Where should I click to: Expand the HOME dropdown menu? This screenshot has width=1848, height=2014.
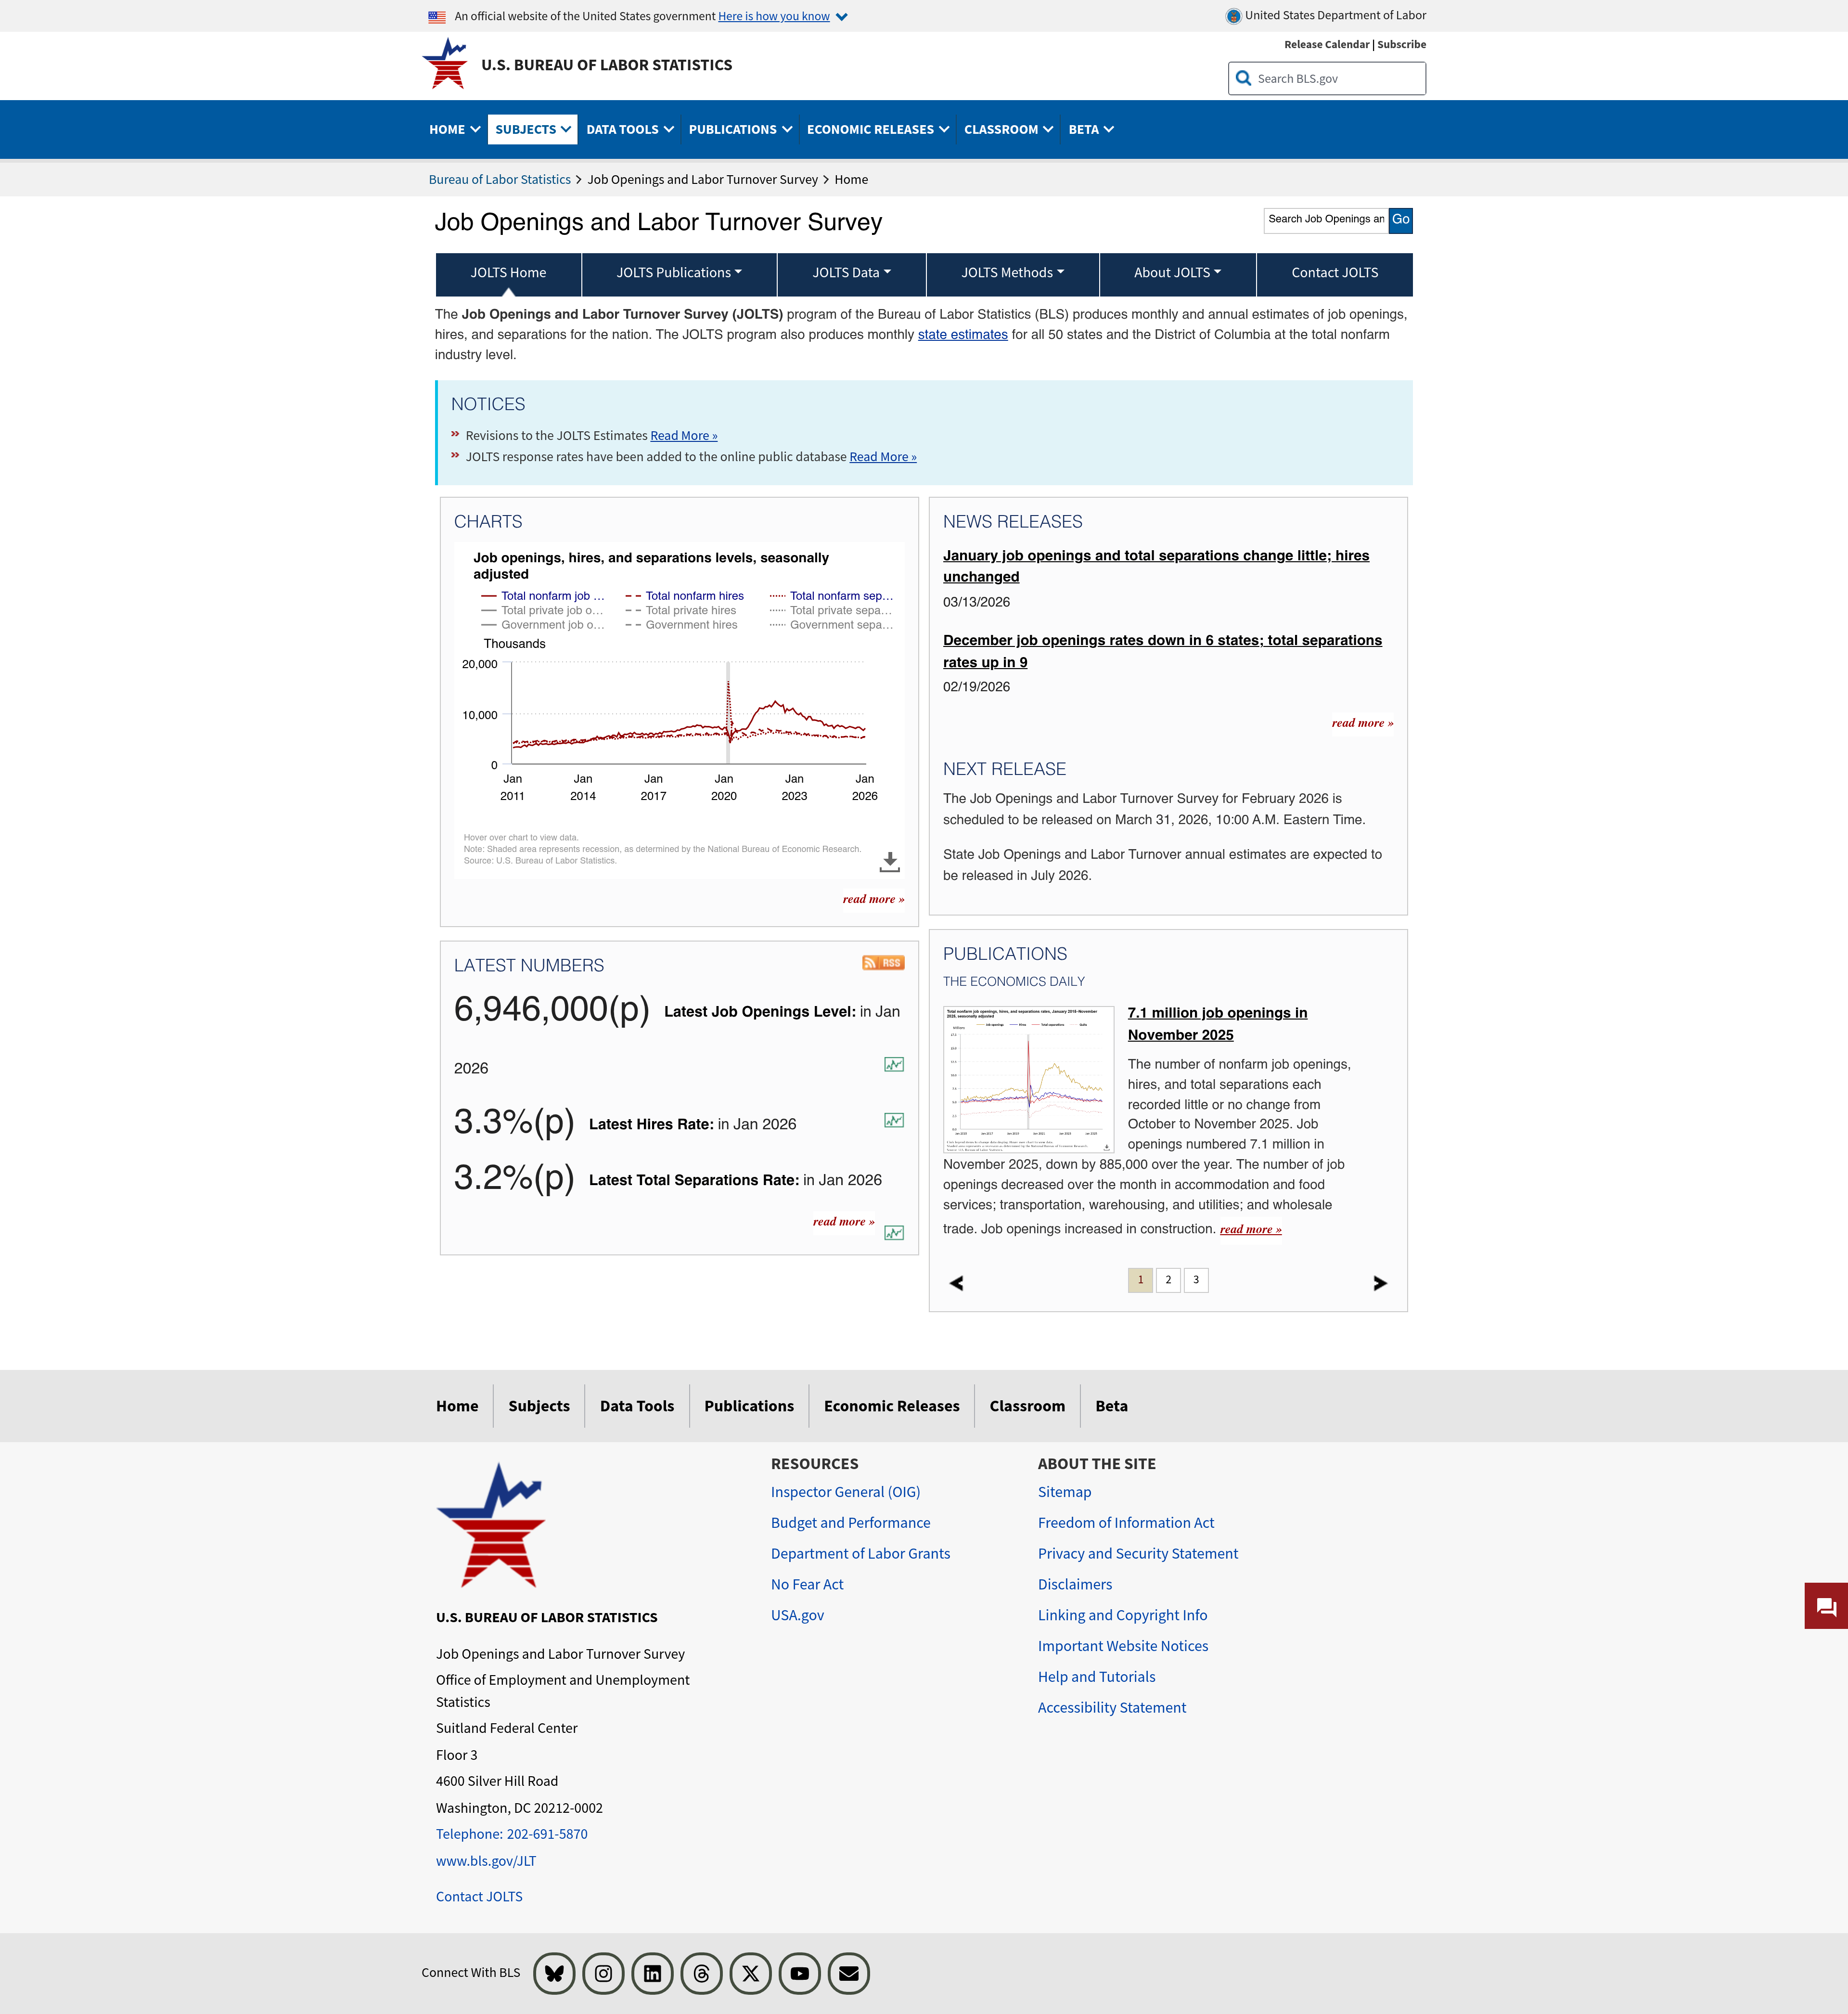[x=455, y=129]
